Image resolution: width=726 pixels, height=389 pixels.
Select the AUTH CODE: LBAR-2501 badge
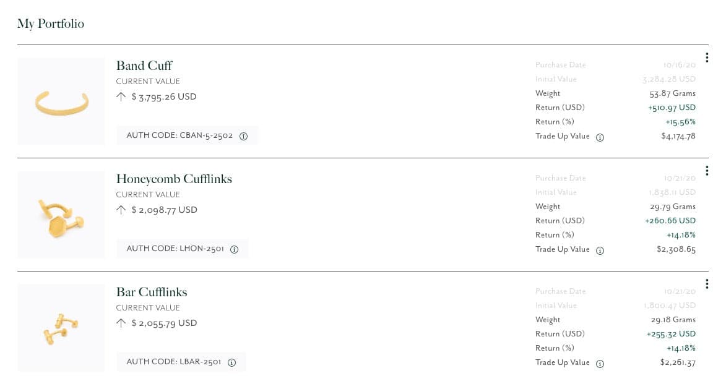[x=181, y=362]
